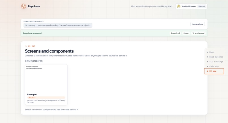The height and width of the screenshot is (123, 228).
Task: Click the 10 unchanged badge
Action: click(198, 33)
